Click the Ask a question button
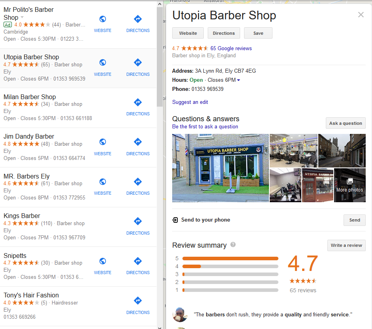372x329 pixels. [346, 123]
